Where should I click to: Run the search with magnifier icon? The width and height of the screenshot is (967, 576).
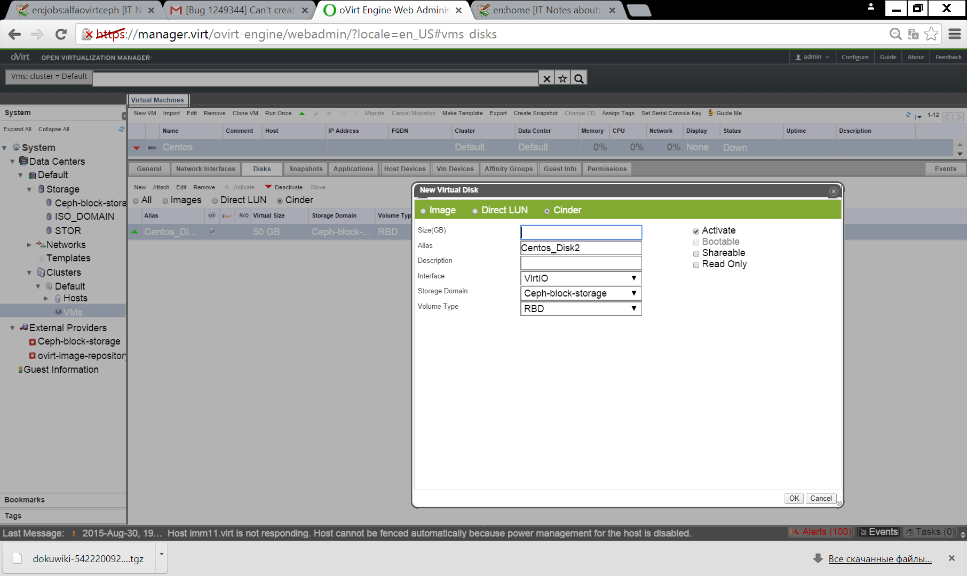(579, 78)
